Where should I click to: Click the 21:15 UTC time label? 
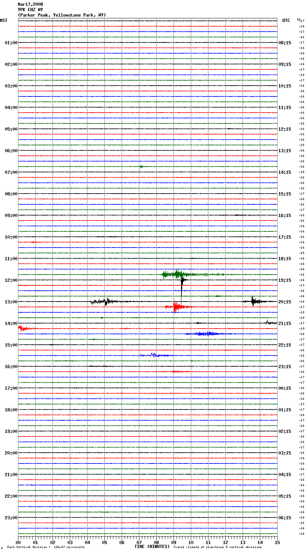point(285,323)
